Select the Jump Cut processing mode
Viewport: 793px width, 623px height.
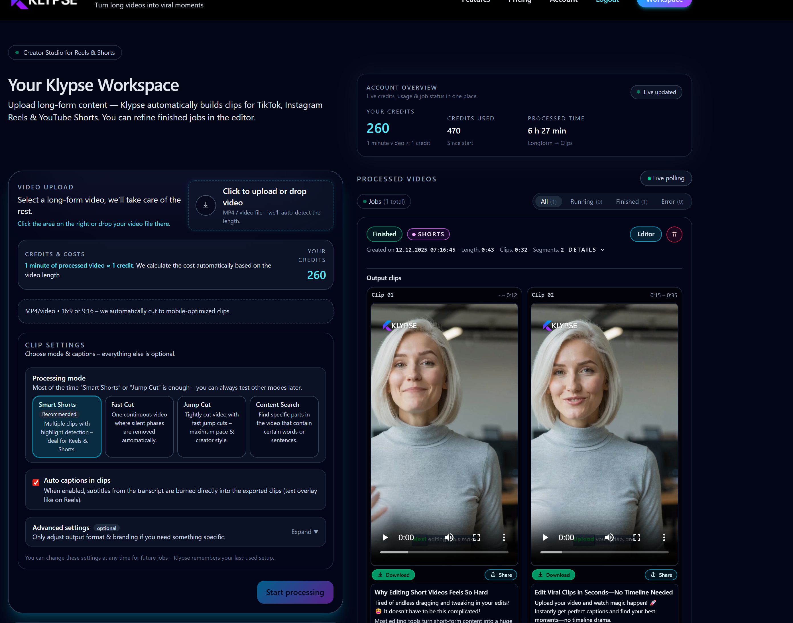212,426
